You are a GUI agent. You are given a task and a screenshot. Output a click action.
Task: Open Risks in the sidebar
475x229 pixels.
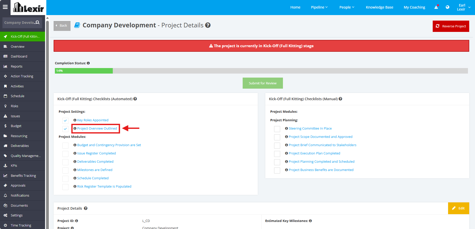point(23,106)
